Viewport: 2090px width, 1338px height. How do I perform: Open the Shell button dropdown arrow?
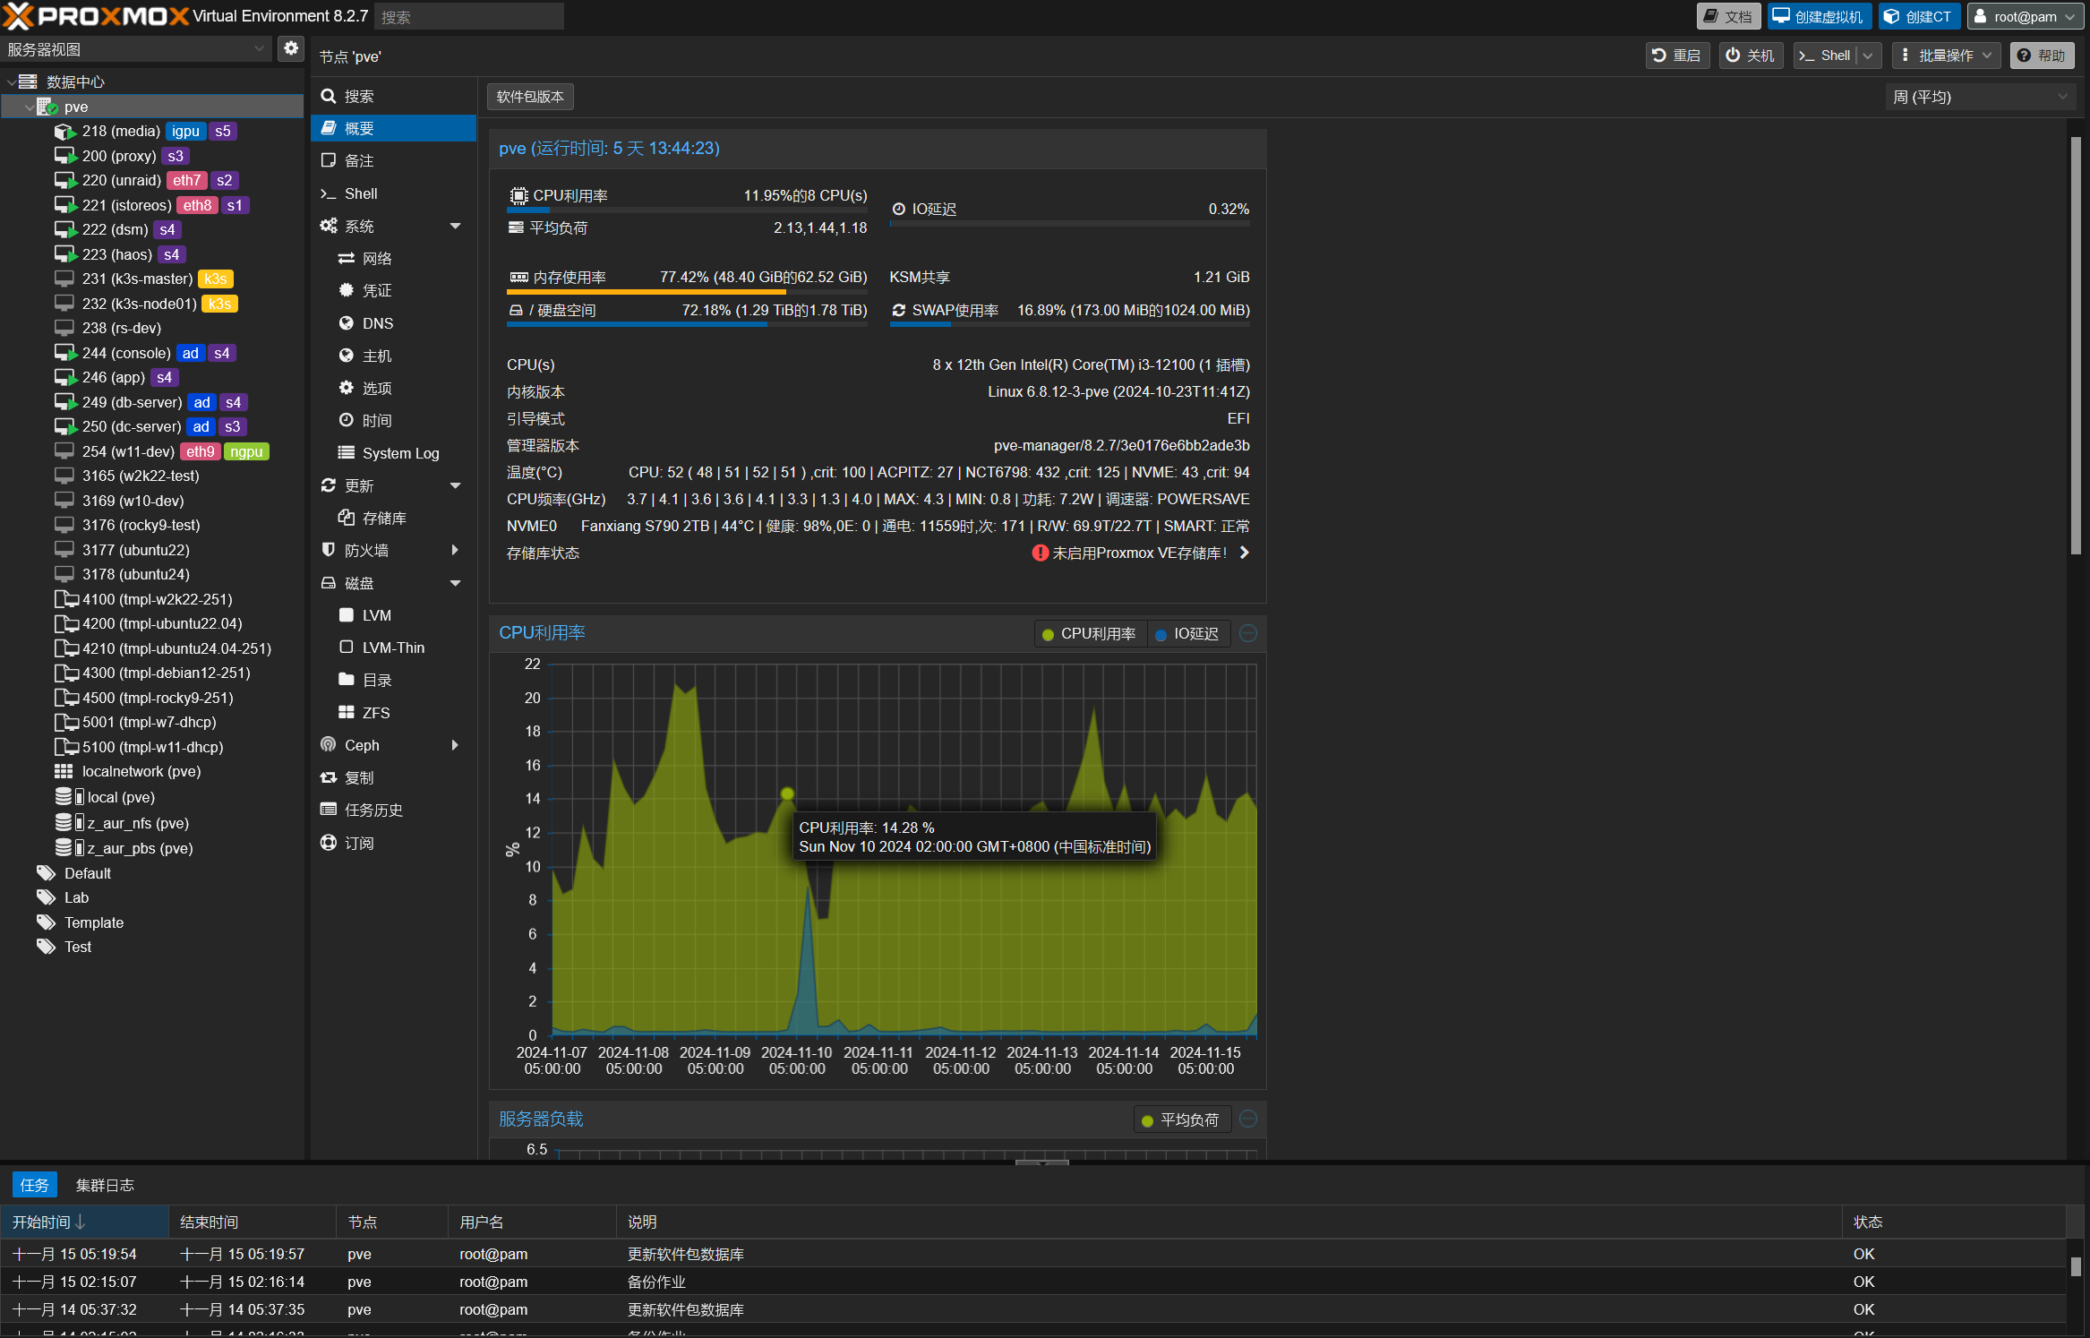pos(1868,56)
